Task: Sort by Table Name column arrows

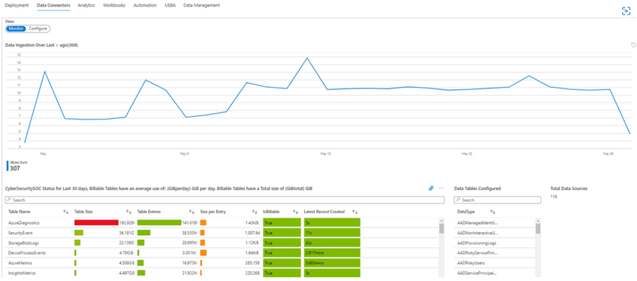Action: 65,212
